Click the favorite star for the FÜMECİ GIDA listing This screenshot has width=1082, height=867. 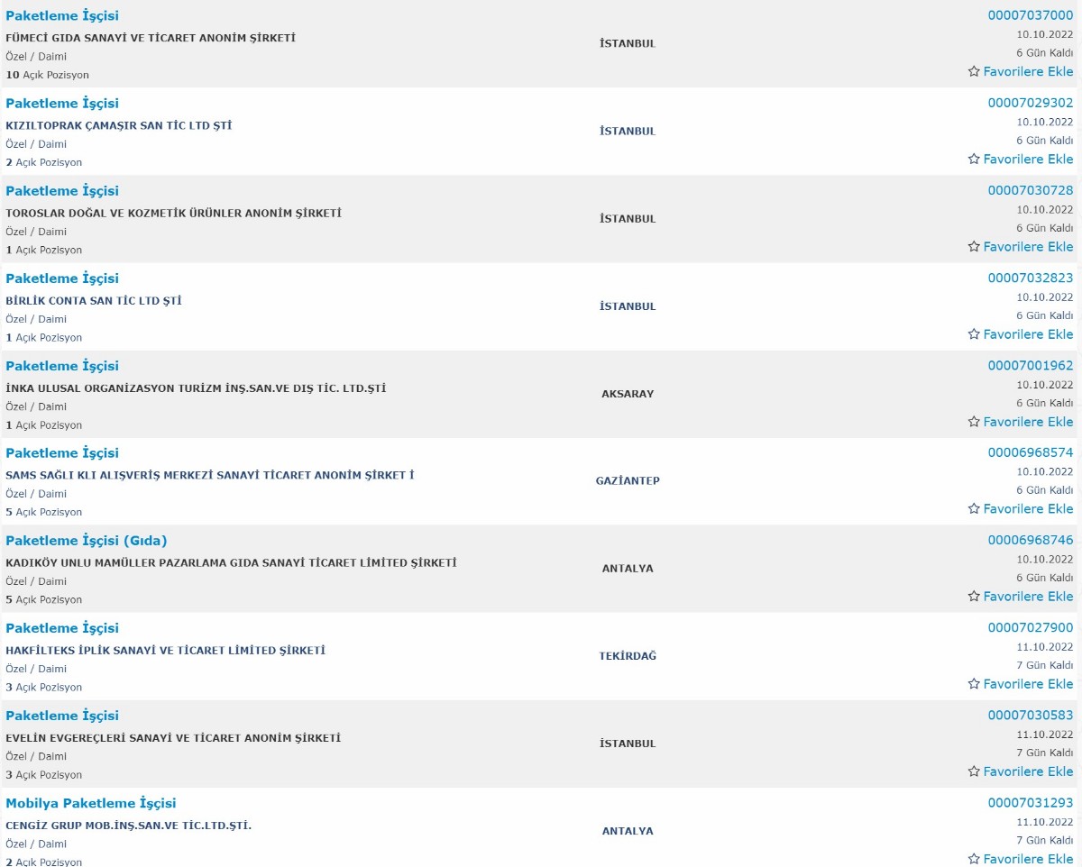click(974, 71)
